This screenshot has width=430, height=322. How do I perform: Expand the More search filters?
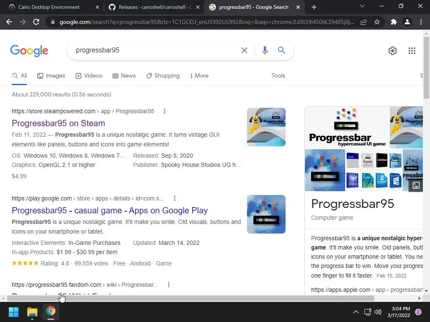[x=199, y=76]
